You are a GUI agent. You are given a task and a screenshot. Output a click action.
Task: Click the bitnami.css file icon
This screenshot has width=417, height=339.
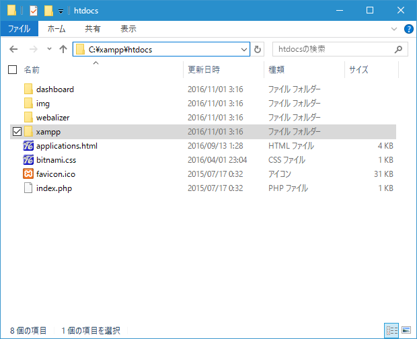click(28, 160)
